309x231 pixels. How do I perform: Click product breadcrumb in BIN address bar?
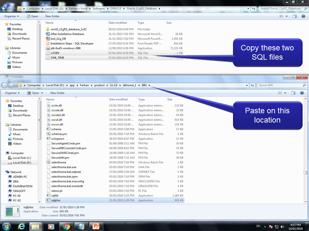point(99,85)
